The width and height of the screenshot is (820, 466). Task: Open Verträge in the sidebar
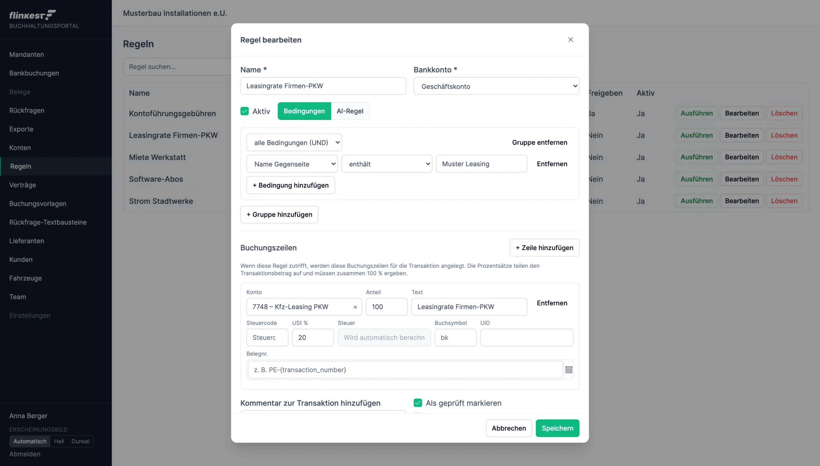pos(23,185)
